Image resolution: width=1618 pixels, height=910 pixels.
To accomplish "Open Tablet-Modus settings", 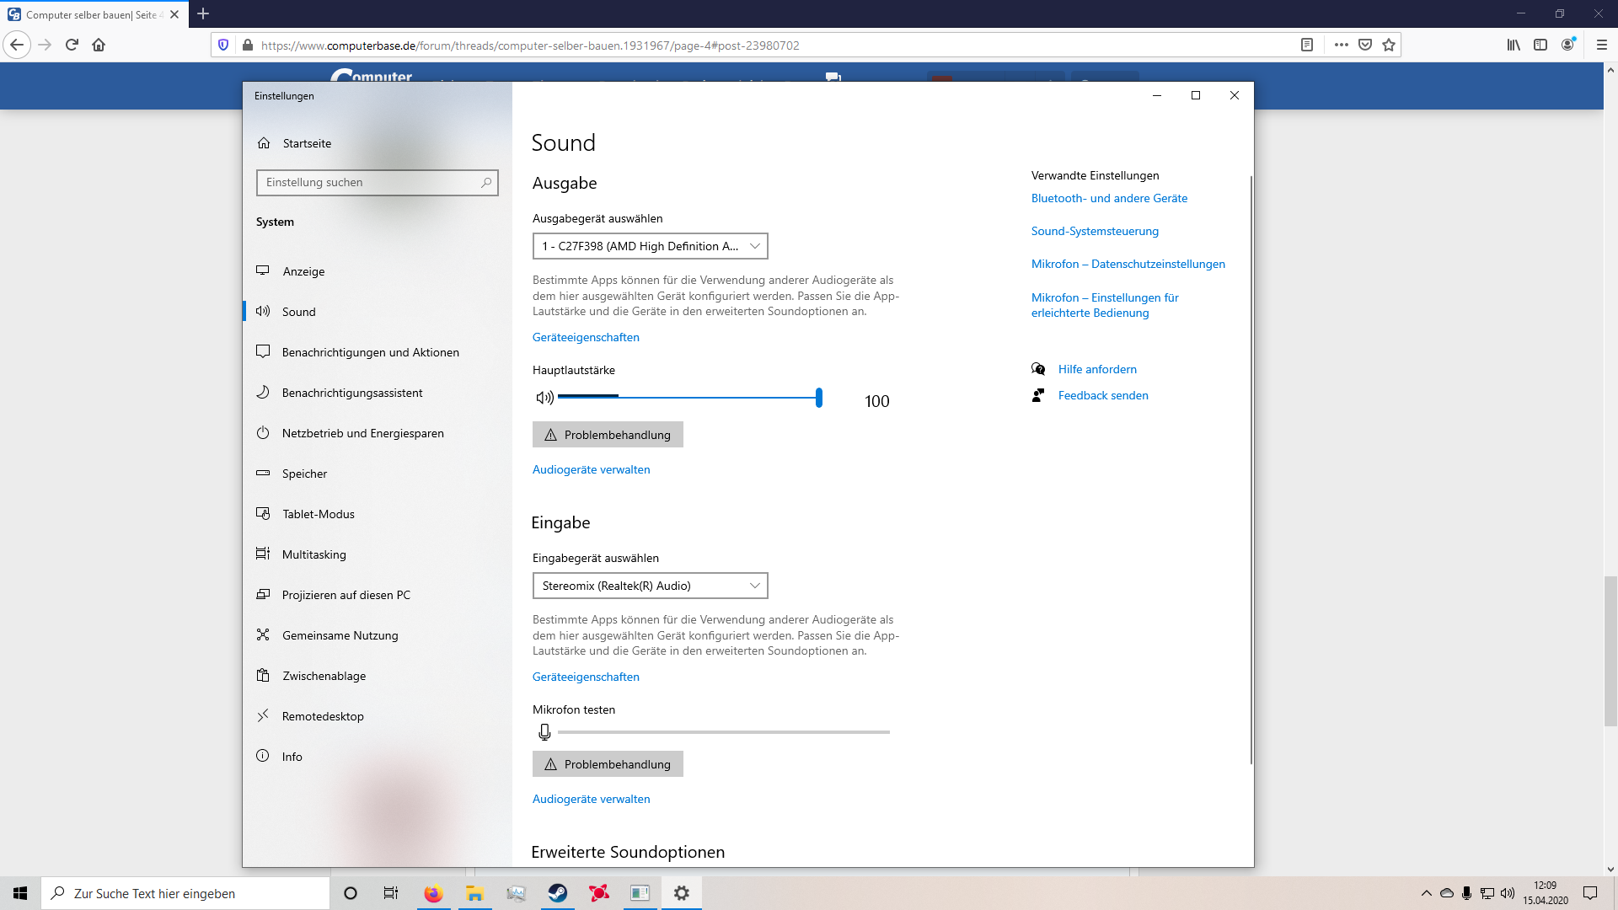I will coord(378,514).
